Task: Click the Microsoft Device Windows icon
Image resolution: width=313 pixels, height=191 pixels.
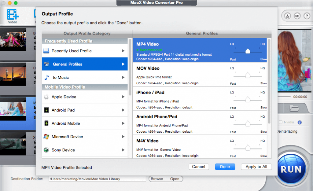Action: coord(46,137)
